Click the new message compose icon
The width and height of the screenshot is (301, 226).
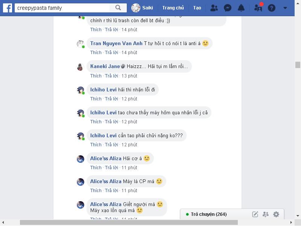click(x=255, y=214)
